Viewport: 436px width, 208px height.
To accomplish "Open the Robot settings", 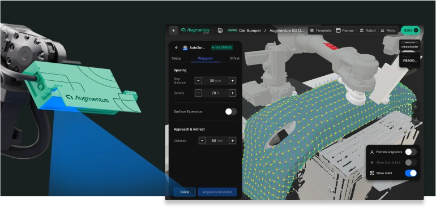I will [x=367, y=31].
